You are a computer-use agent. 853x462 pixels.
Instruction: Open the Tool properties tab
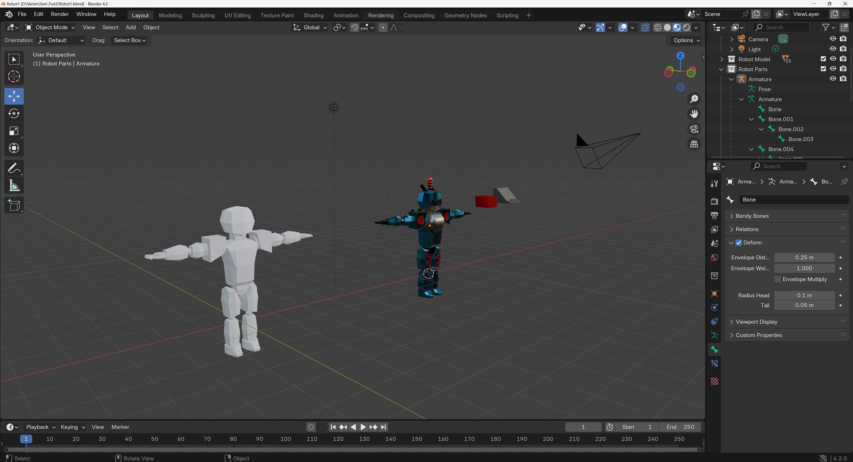714,184
